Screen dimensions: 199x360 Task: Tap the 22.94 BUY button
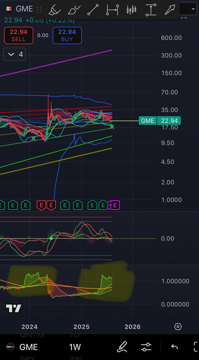coord(67,35)
